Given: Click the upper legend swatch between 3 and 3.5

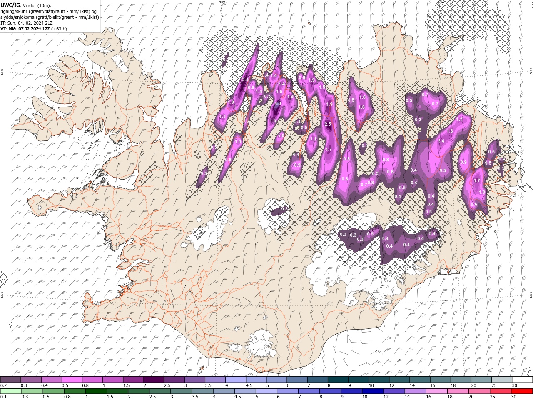Looking at the screenshot, I should pyautogui.click(x=195, y=380).
